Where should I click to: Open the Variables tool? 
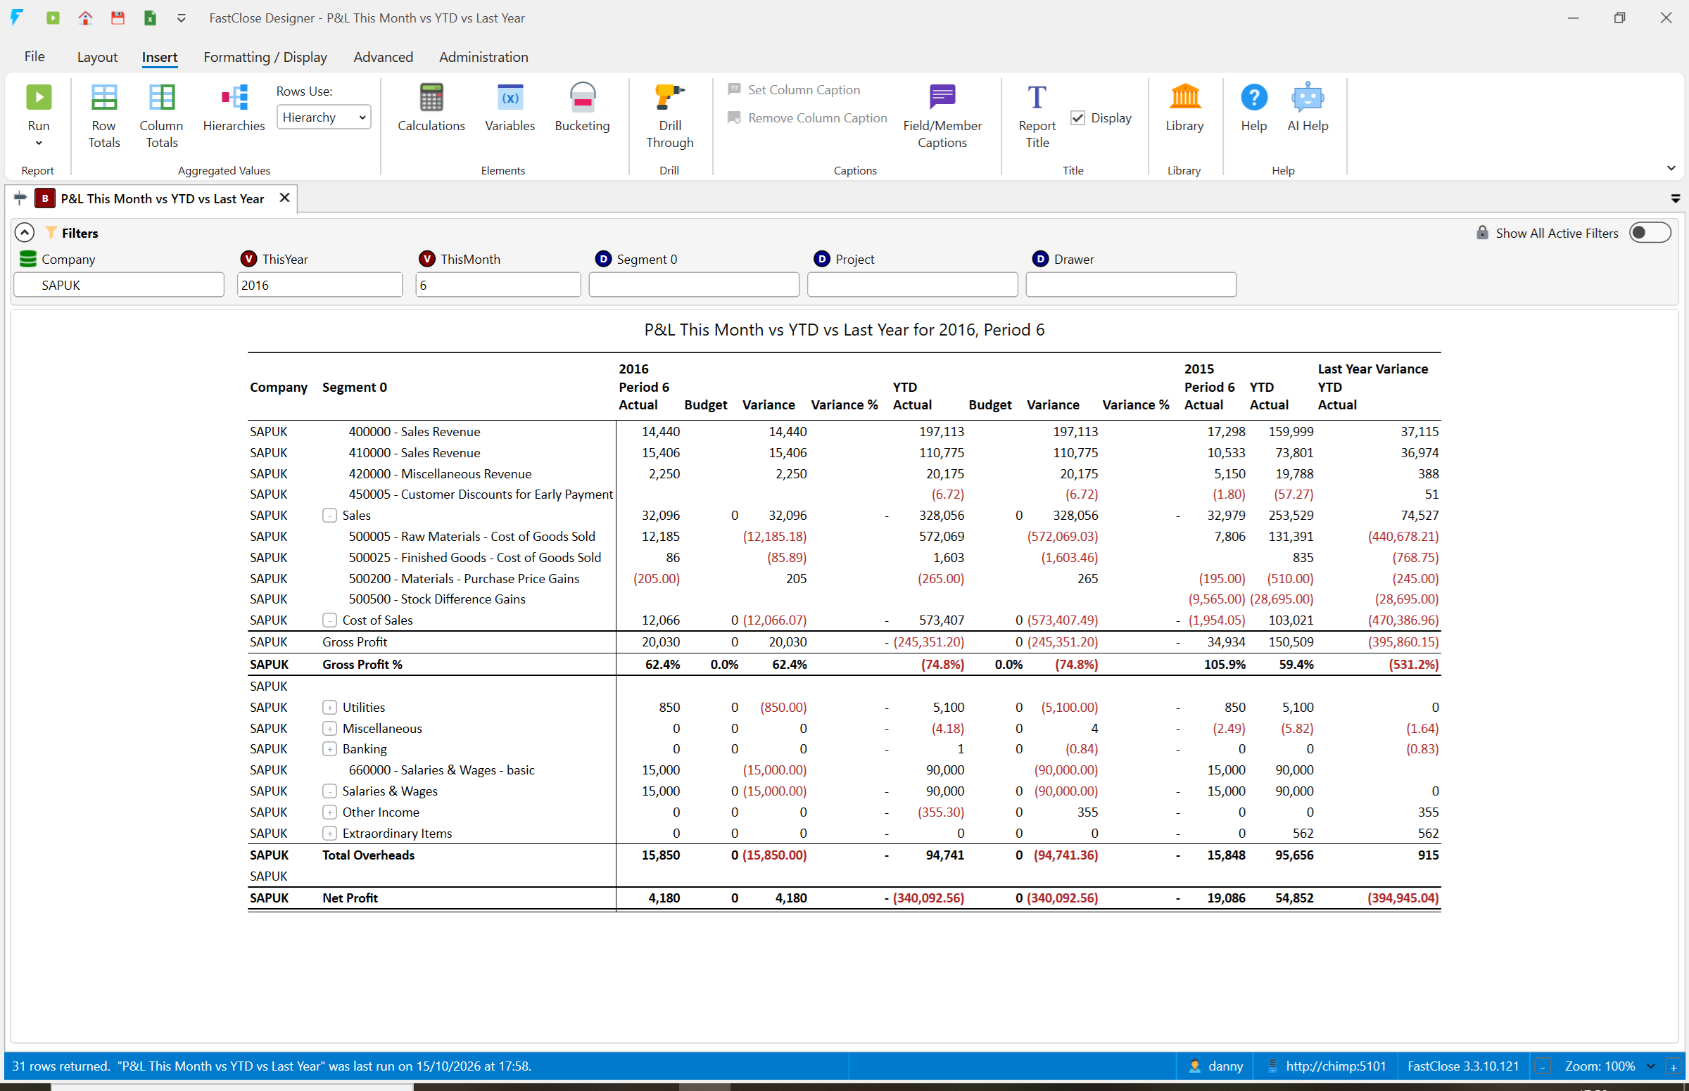(x=510, y=97)
